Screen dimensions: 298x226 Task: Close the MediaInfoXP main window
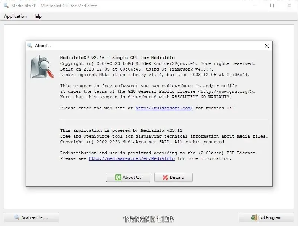(x=289, y=6)
